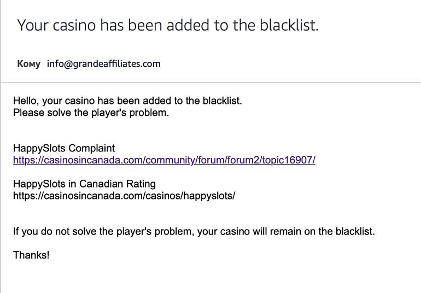Screen dimensions: 421x293
Task: Click the 'Кому' recipient label
Action: pyautogui.click(x=29, y=64)
